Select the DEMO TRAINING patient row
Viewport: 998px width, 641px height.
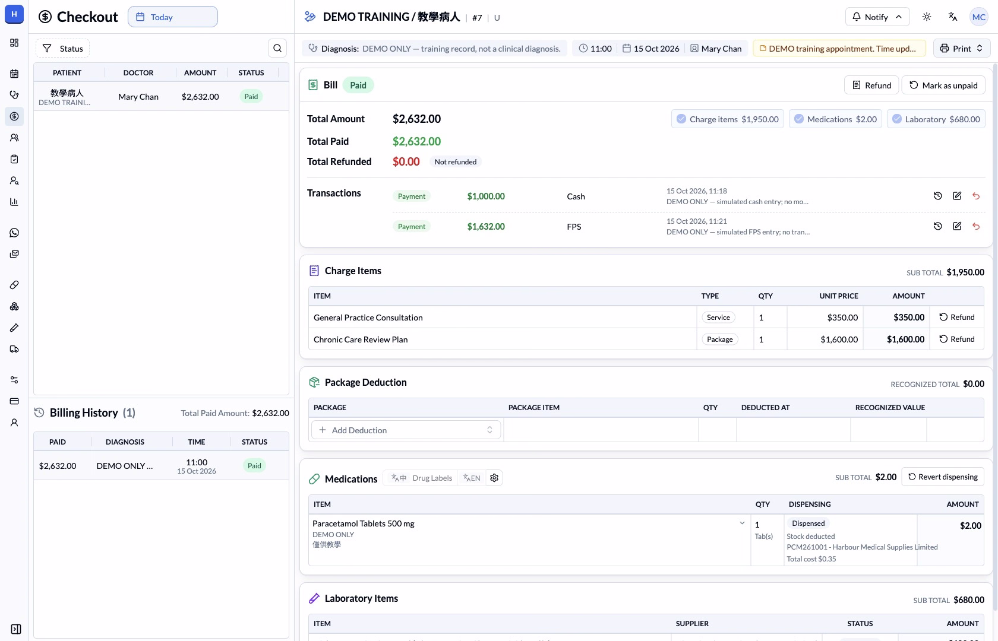pyautogui.click(x=161, y=96)
